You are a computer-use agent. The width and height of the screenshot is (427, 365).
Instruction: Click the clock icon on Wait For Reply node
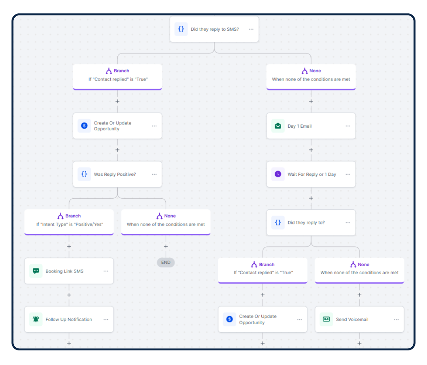point(278,174)
